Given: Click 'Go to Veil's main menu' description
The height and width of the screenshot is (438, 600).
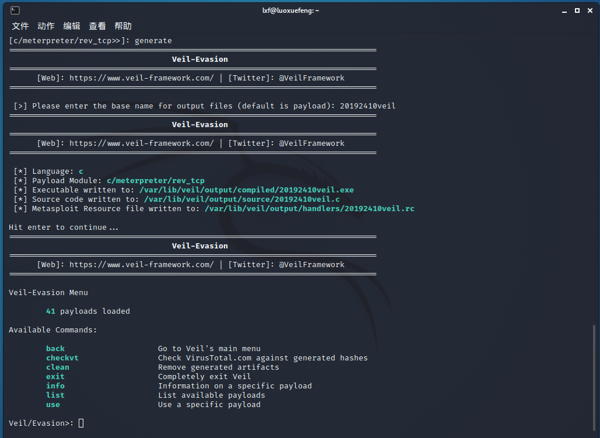Looking at the screenshot, I should pyautogui.click(x=209, y=348).
